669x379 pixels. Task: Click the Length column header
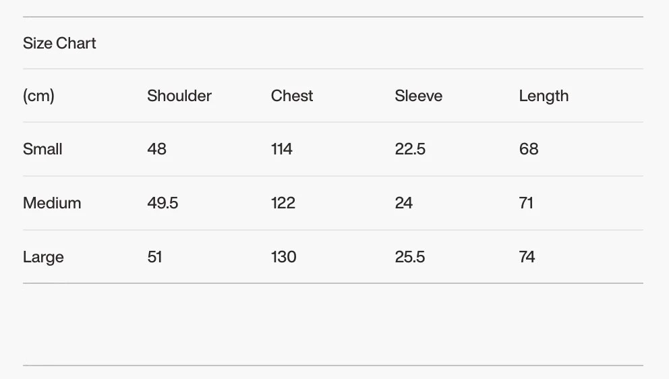coord(544,96)
